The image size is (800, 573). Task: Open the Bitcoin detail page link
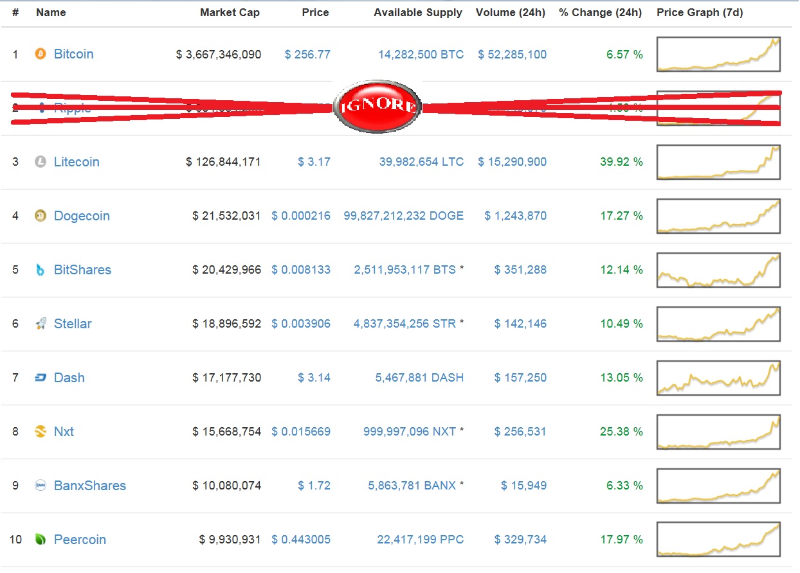point(73,54)
